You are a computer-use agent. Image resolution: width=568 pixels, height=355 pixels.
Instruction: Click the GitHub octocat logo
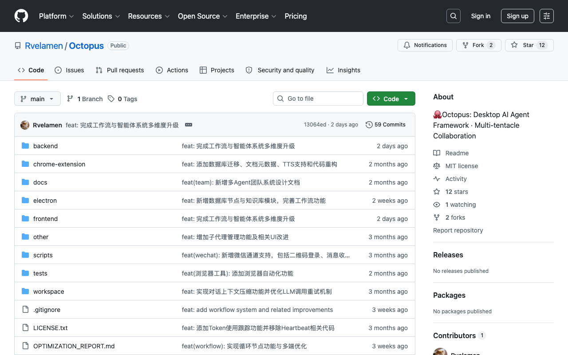pyautogui.click(x=21, y=16)
